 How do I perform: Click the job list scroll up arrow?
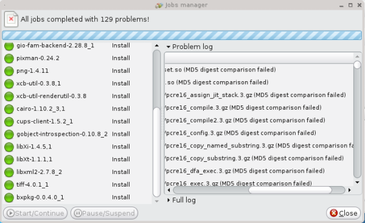point(157,45)
